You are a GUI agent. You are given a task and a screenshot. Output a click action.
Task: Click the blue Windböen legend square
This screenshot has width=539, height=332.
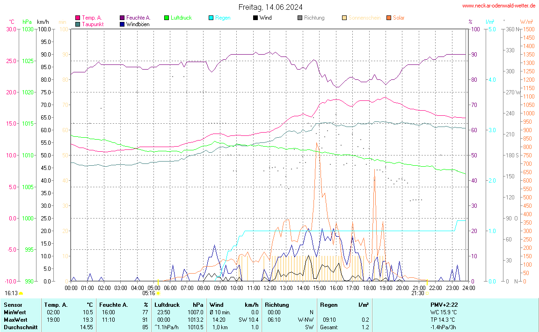[x=122, y=24]
